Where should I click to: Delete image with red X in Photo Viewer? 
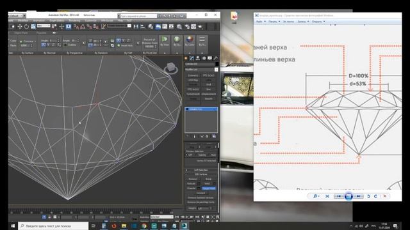384,196
